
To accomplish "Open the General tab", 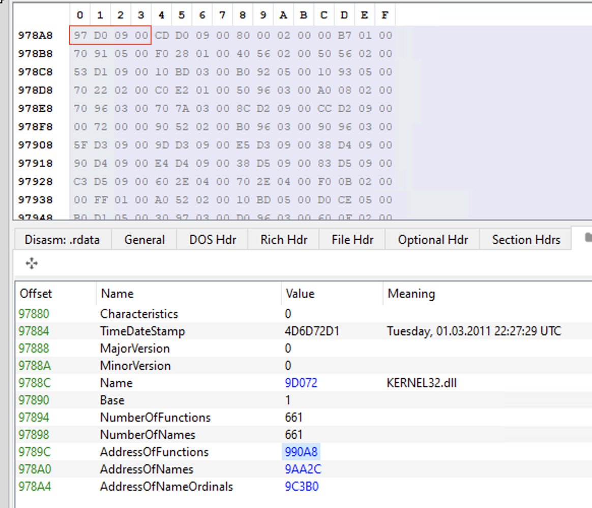I will [144, 239].
